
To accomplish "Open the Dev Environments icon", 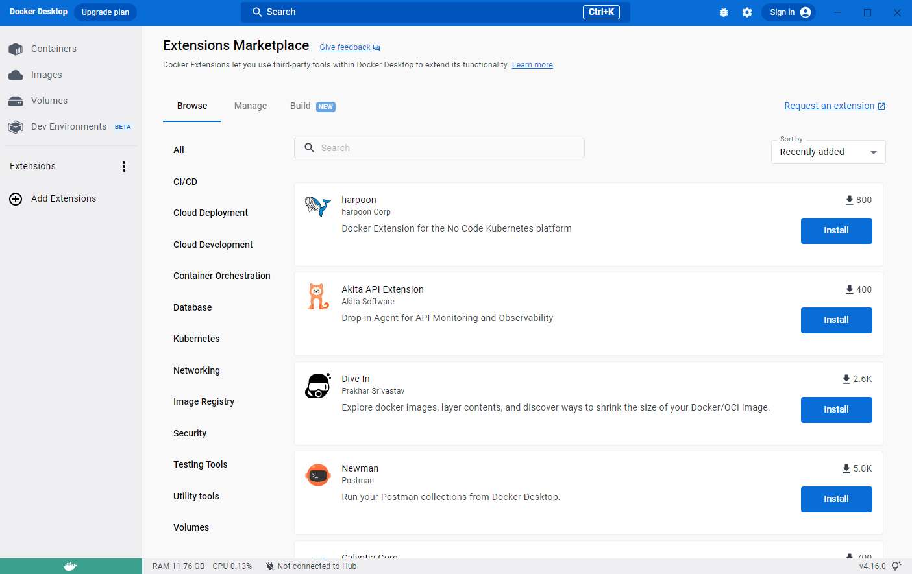I will [16, 127].
